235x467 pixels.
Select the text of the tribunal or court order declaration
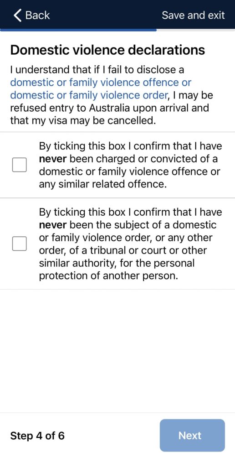tap(130, 244)
